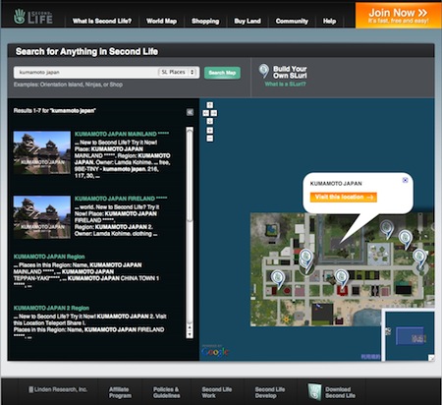The image size is (442, 405).
Task: Open the Policies & Guidelines footer link
Action: pyautogui.click(x=166, y=392)
